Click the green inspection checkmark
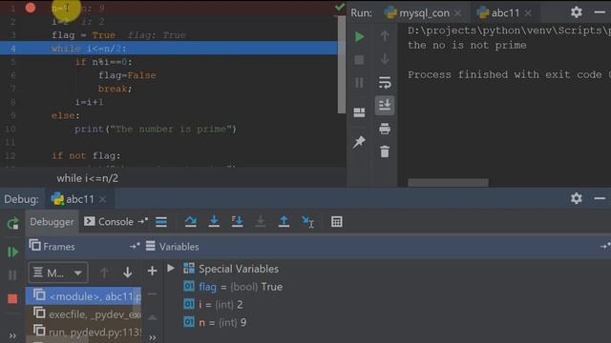The height and width of the screenshot is (343, 611). click(x=340, y=7)
